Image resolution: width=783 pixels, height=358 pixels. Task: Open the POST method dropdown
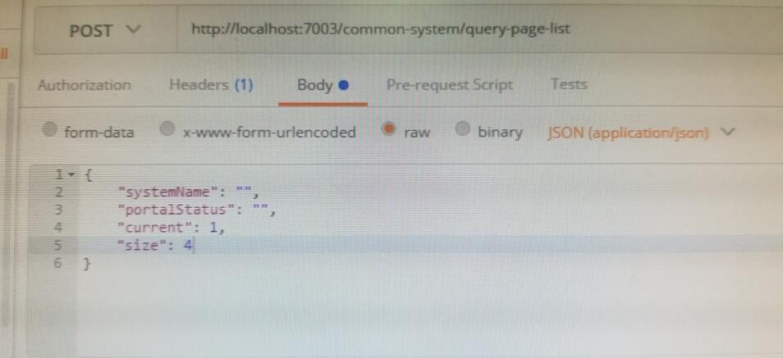point(105,31)
